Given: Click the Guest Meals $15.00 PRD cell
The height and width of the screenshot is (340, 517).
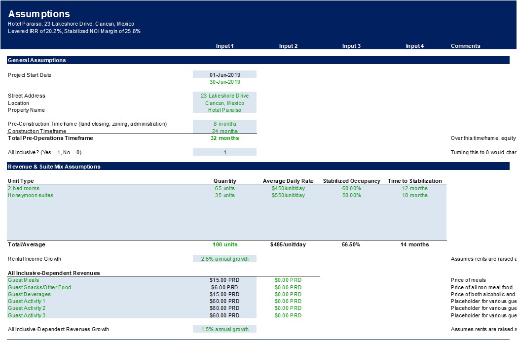Looking at the screenshot, I should tap(224, 280).
